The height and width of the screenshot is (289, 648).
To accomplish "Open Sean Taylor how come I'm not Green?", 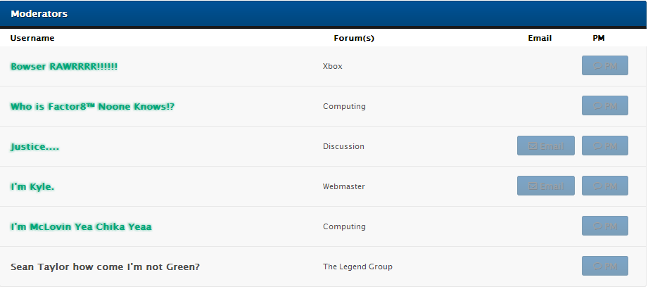I will tap(105, 266).
